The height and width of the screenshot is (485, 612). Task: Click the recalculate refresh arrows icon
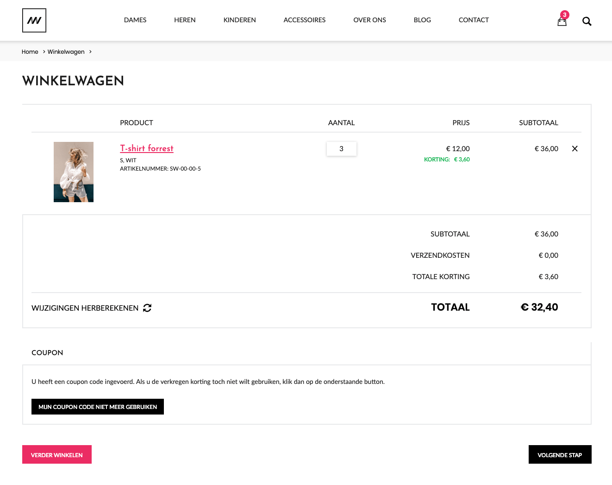tap(147, 308)
